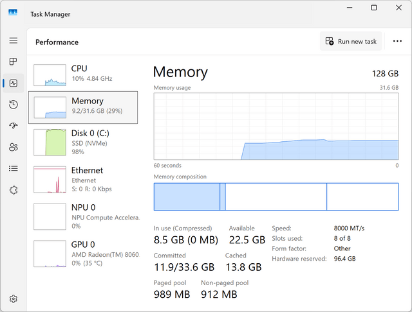Select the Performance page icon

(14, 83)
